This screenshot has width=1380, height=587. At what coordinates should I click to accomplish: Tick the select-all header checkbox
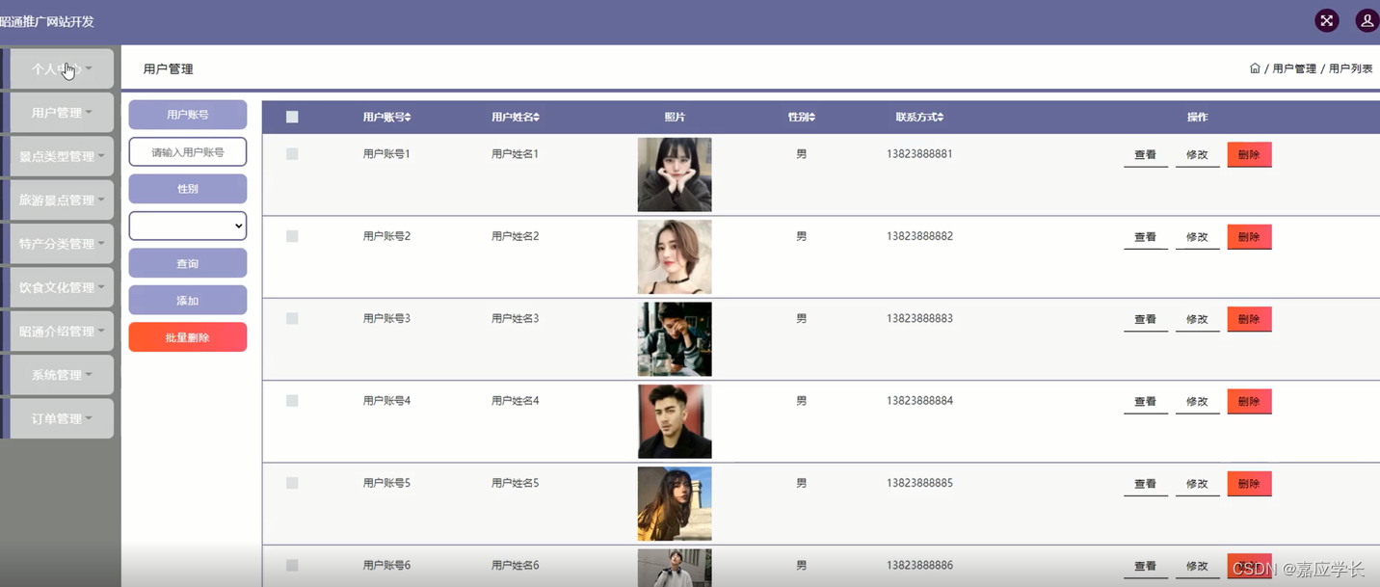click(292, 117)
